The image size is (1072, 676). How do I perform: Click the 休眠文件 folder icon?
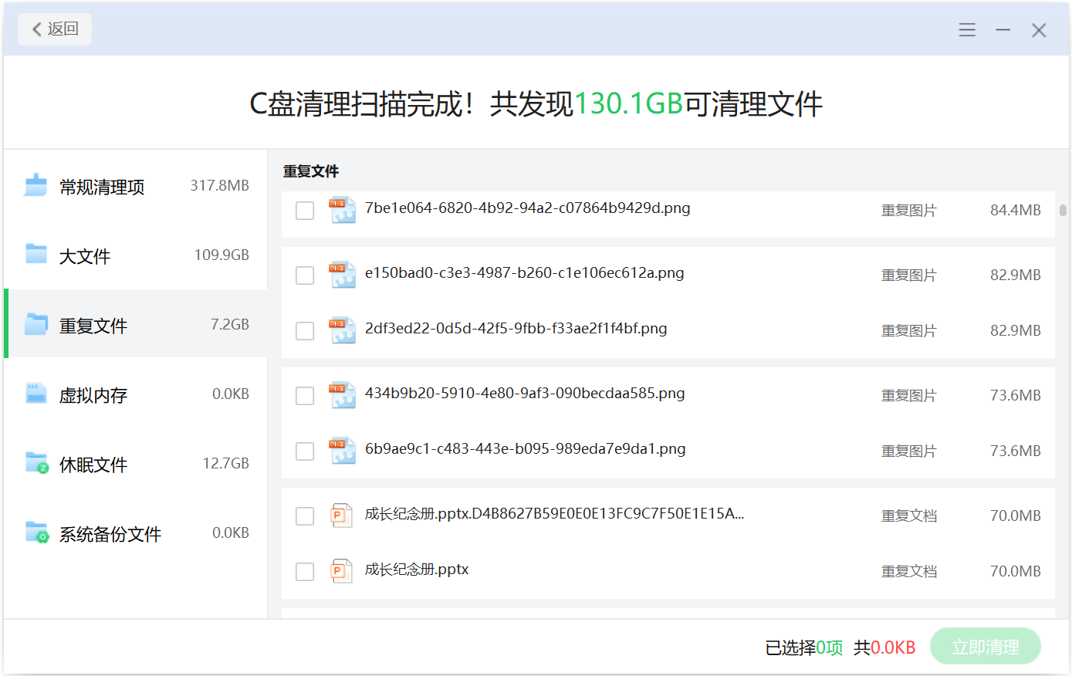(x=37, y=463)
